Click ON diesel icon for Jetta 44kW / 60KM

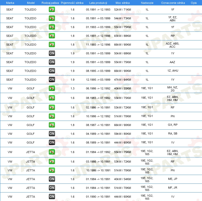point(52,196)
